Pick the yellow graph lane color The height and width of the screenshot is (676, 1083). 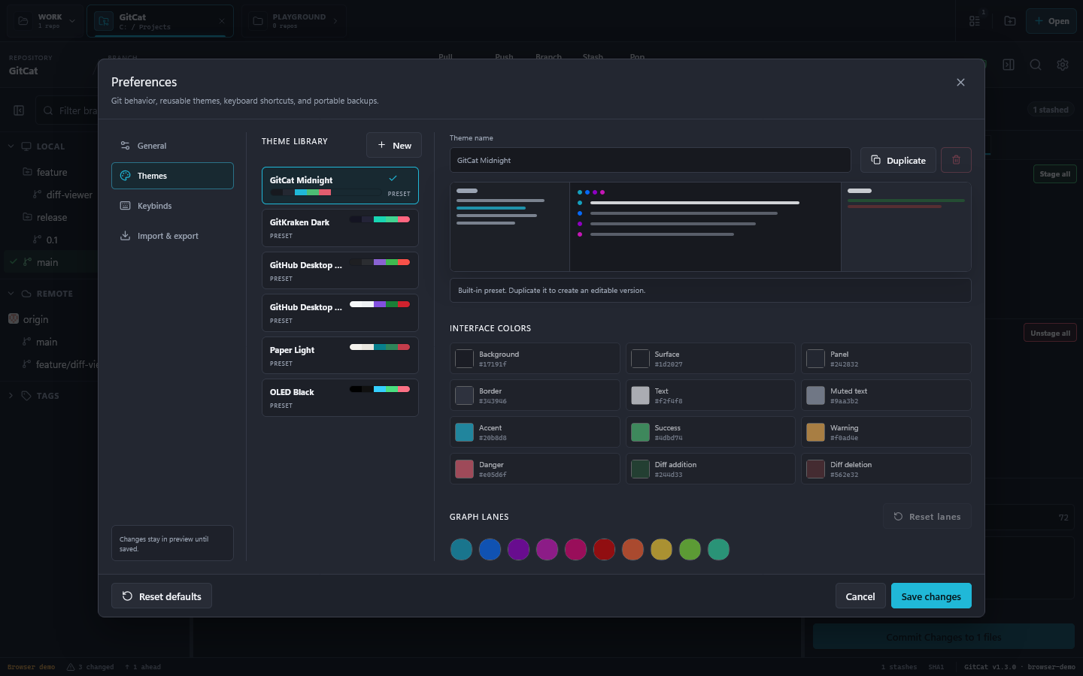[661, 549]
